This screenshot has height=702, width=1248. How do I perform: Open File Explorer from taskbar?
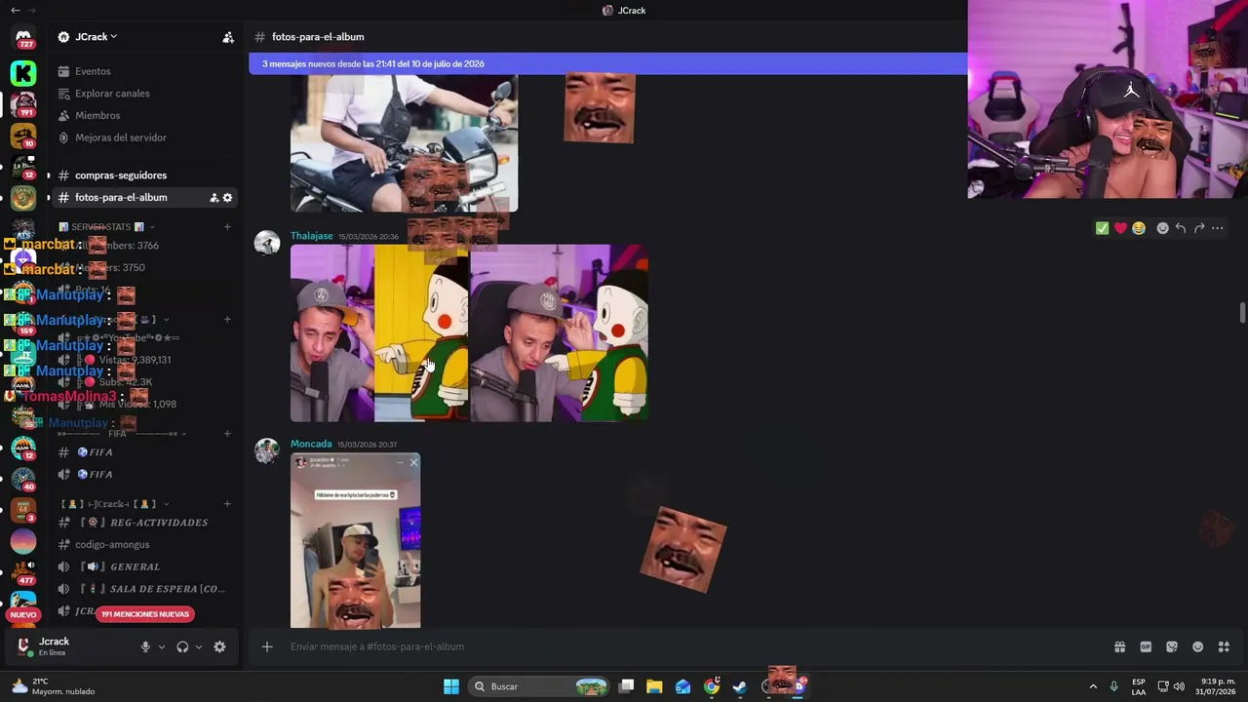[654, 686]
